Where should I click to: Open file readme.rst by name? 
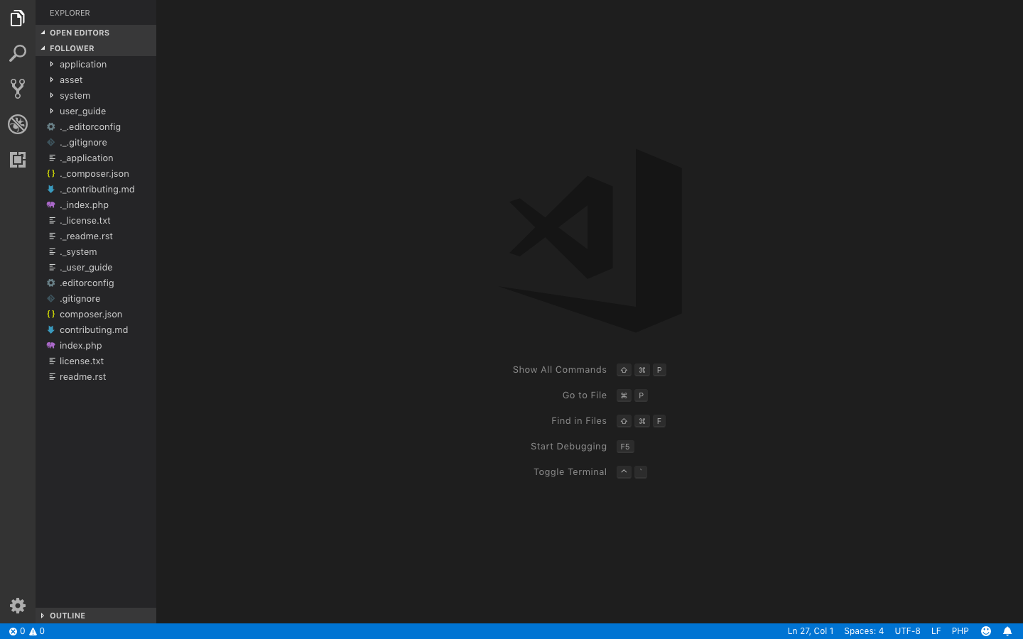pos(83,377)
